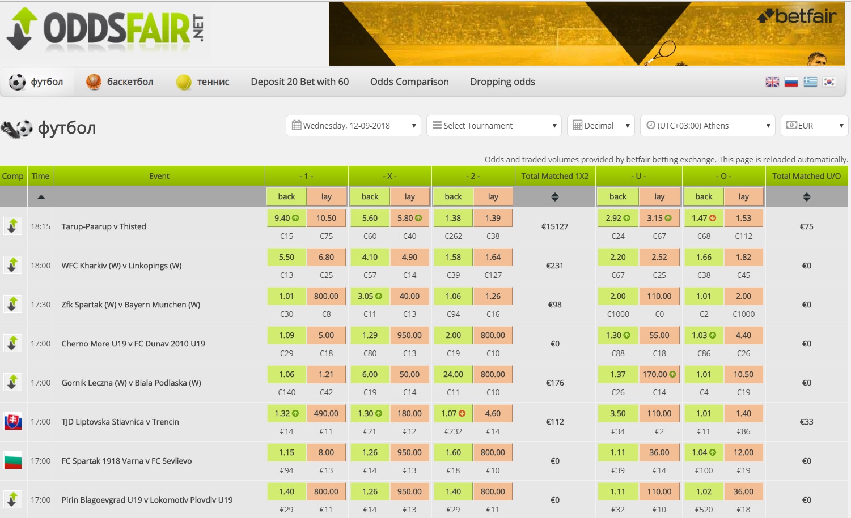Open the Dropping odds page
851x518 pixels.
click(502, 82)
